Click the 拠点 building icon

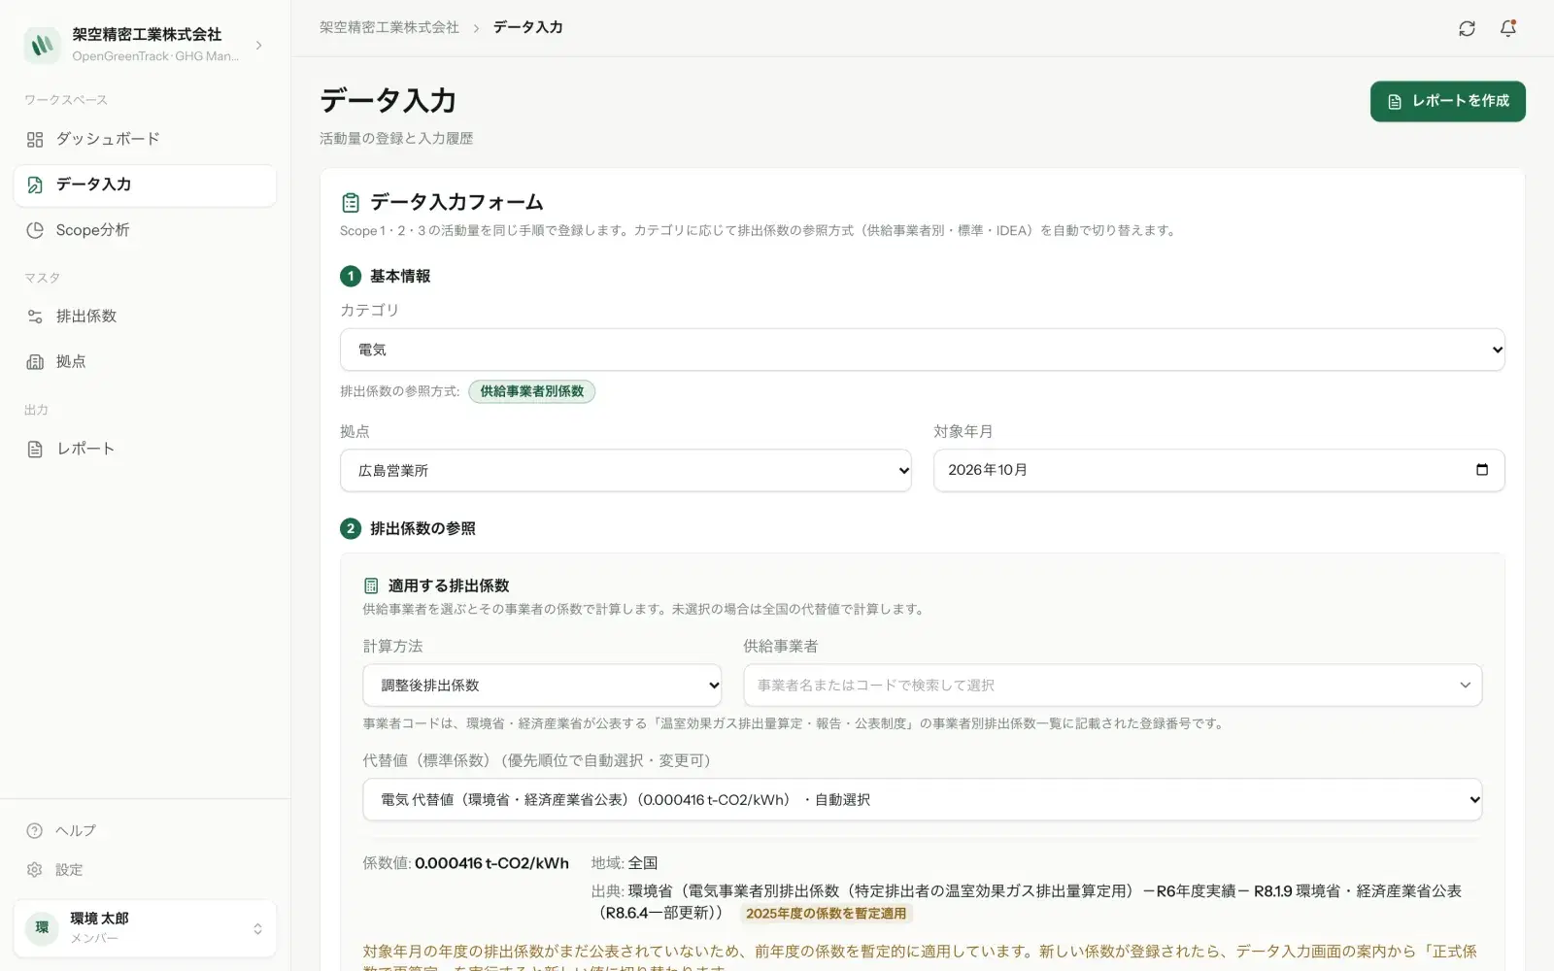point(35,362)
